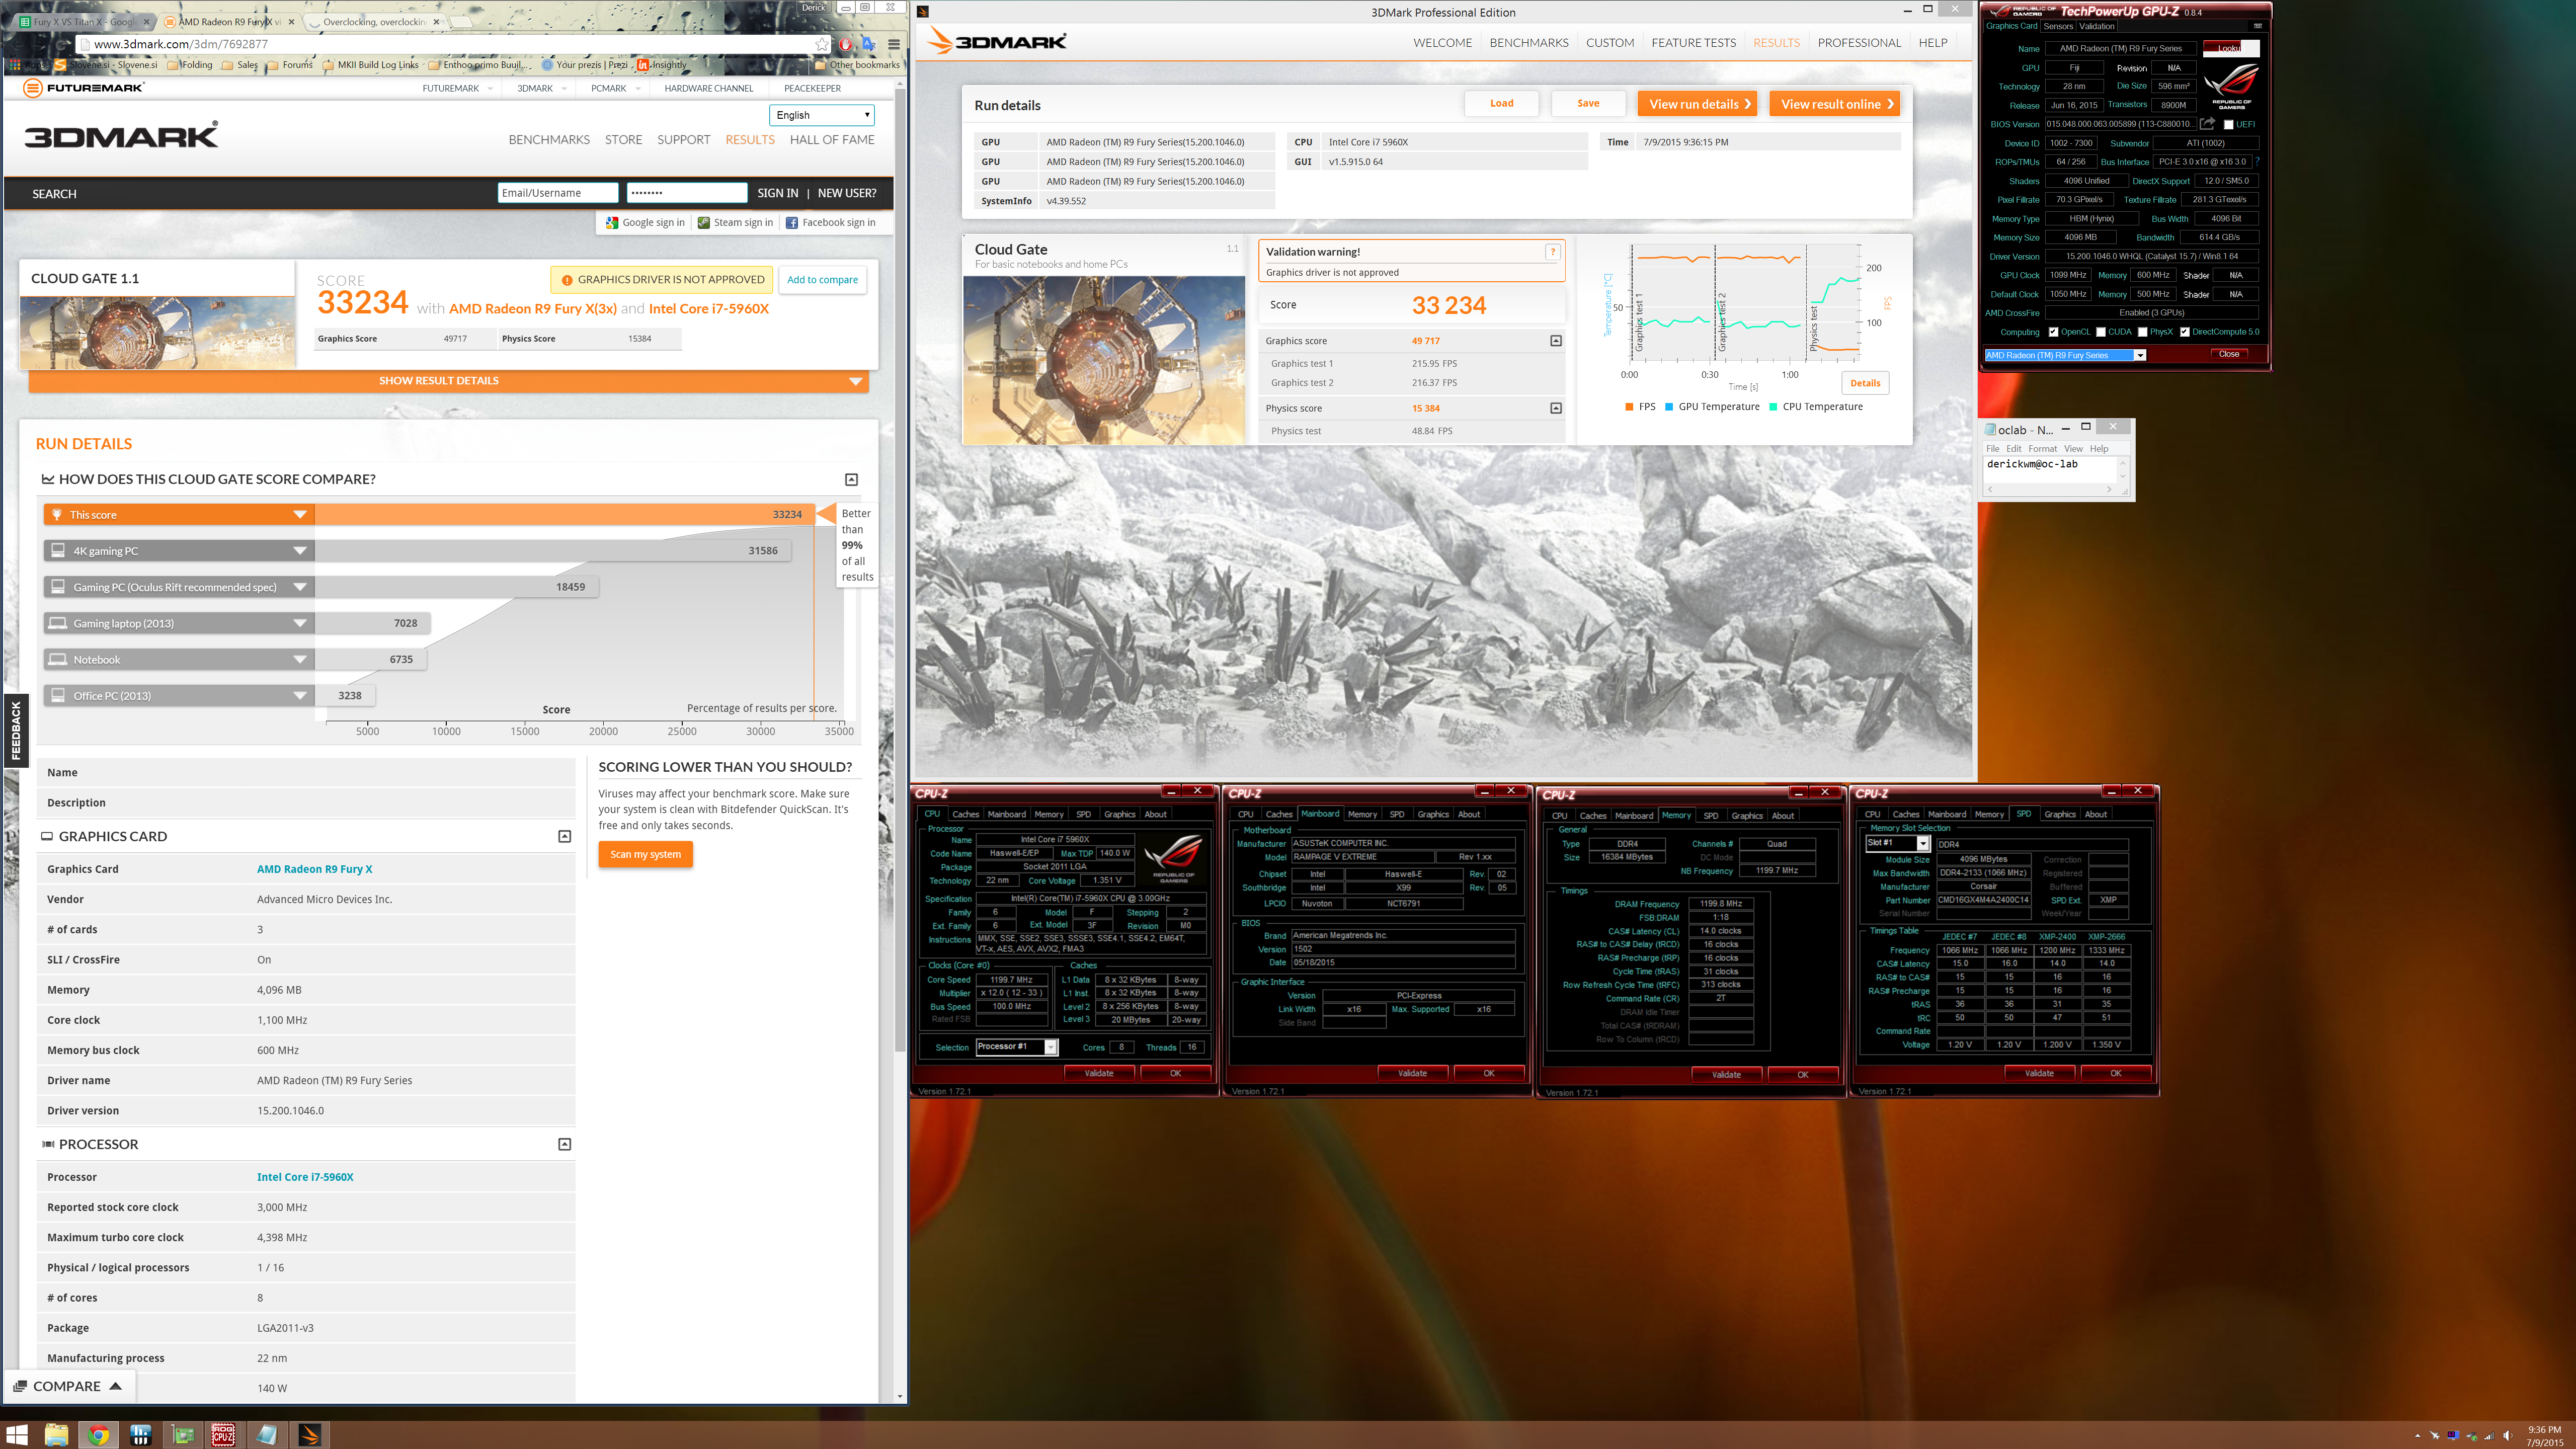
Task: Toggle PhysX checkbox in GPU-Z
Action: tap(2142, 332)
